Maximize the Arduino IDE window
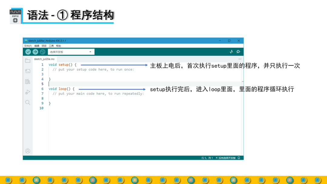327x184 pixels. (229, 41)
